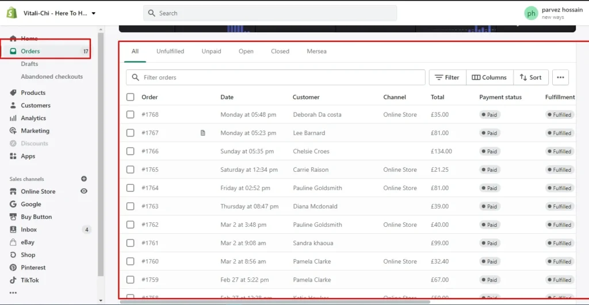
Task: Select the checkbox for order #1764
Action: tap(131, 188)
